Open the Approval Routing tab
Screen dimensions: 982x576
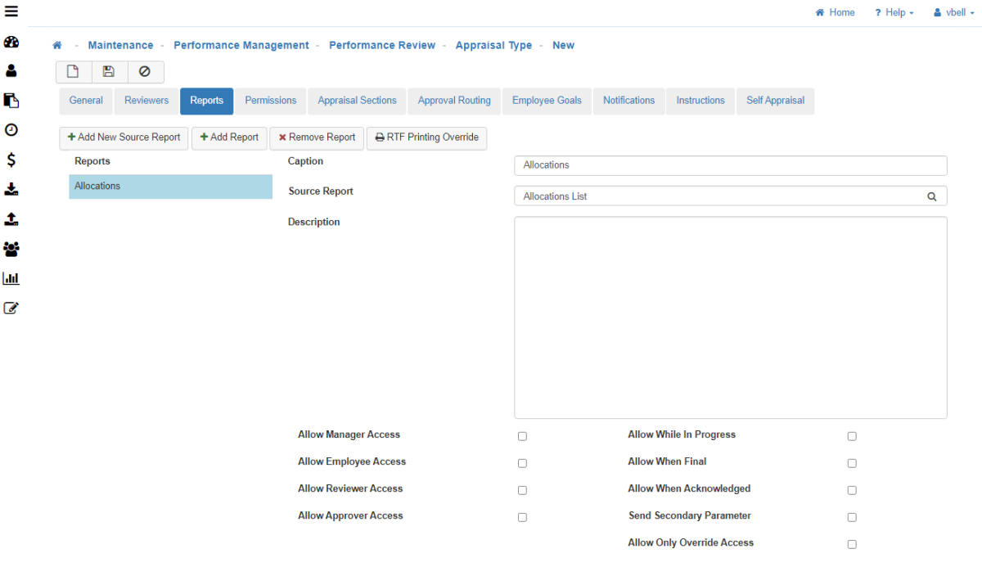(x=454, y=101)
